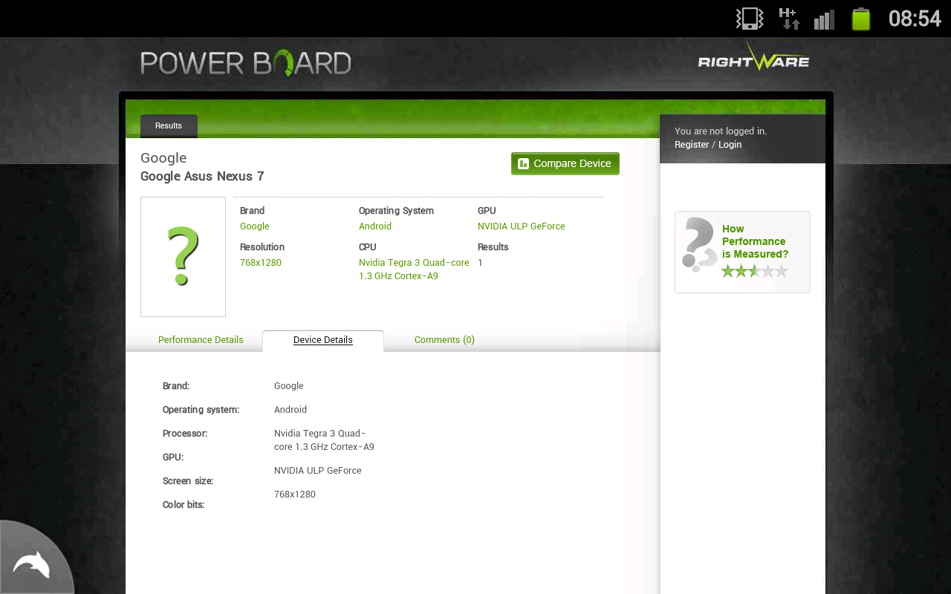Click grey NVIDIA ULP GeForce details value
This screenshot has width=951, height=594.
318,471
